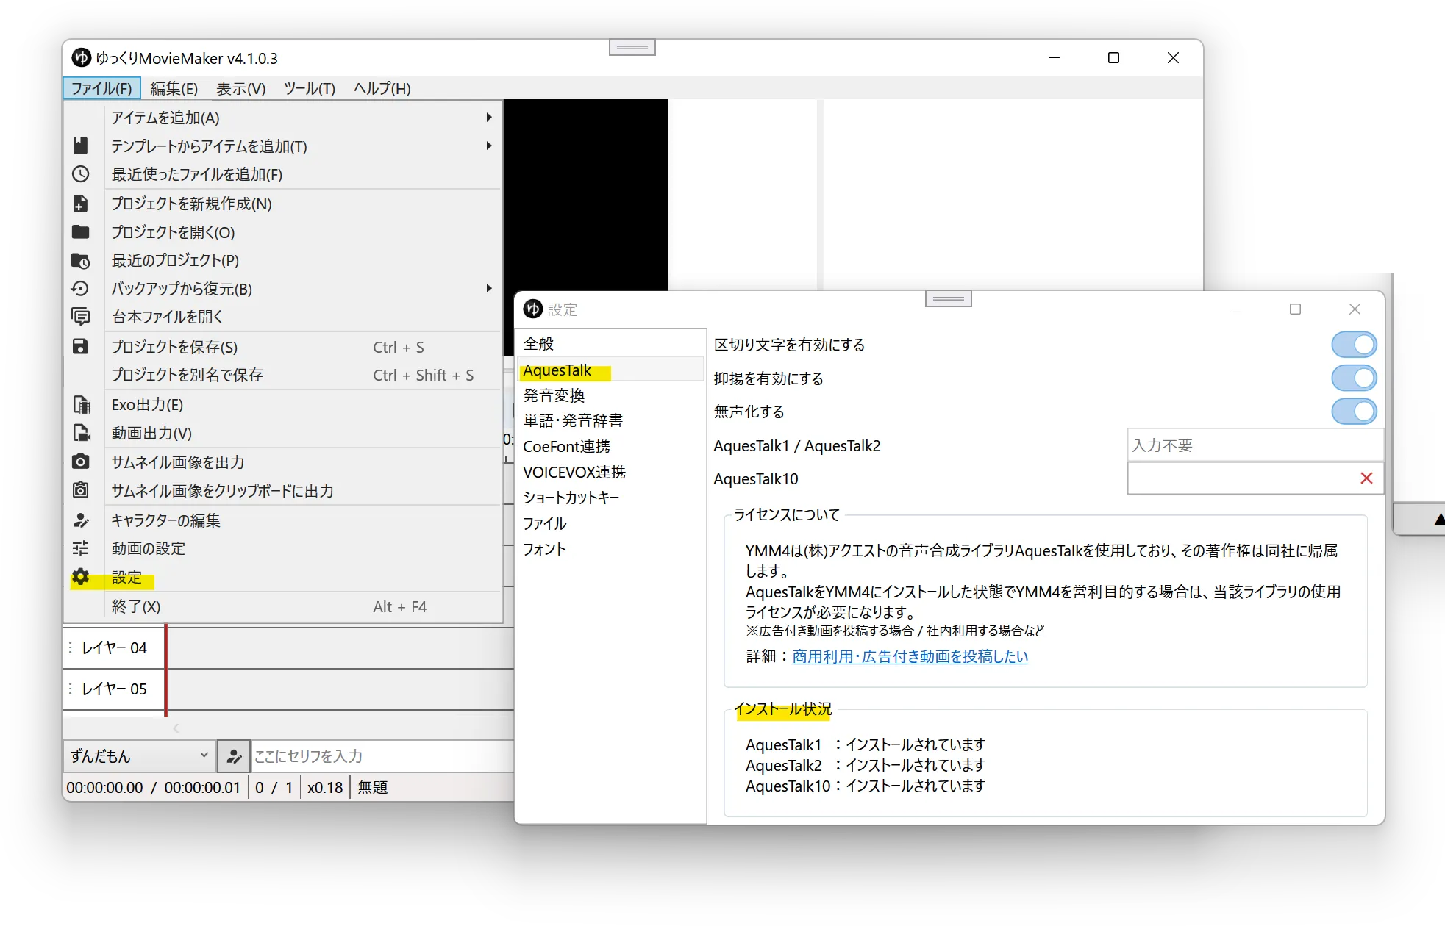Click the main window top grip handle
The image size is (1445, 926).
click(x=632, y=48)
